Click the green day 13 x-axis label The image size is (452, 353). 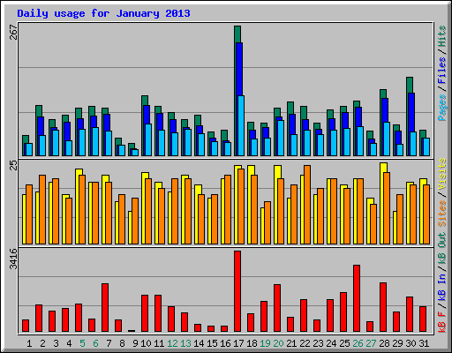[185, 343]
